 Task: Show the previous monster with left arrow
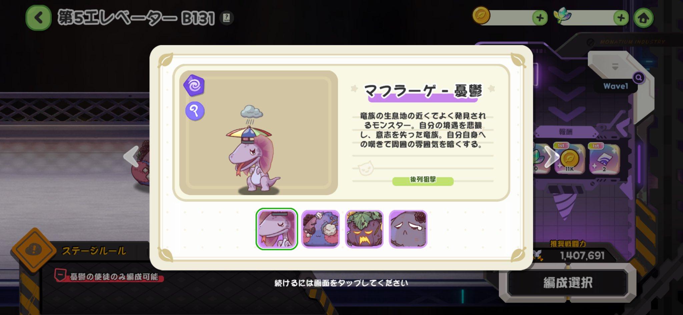(131, 156)
